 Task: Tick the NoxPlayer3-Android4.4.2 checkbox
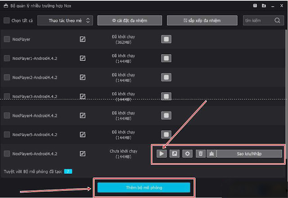pyautogui.click(x=7, y=96)
